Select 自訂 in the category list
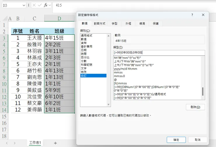This screenshot has width=216, height=147. pyautogui.click(x=93, y=76)
